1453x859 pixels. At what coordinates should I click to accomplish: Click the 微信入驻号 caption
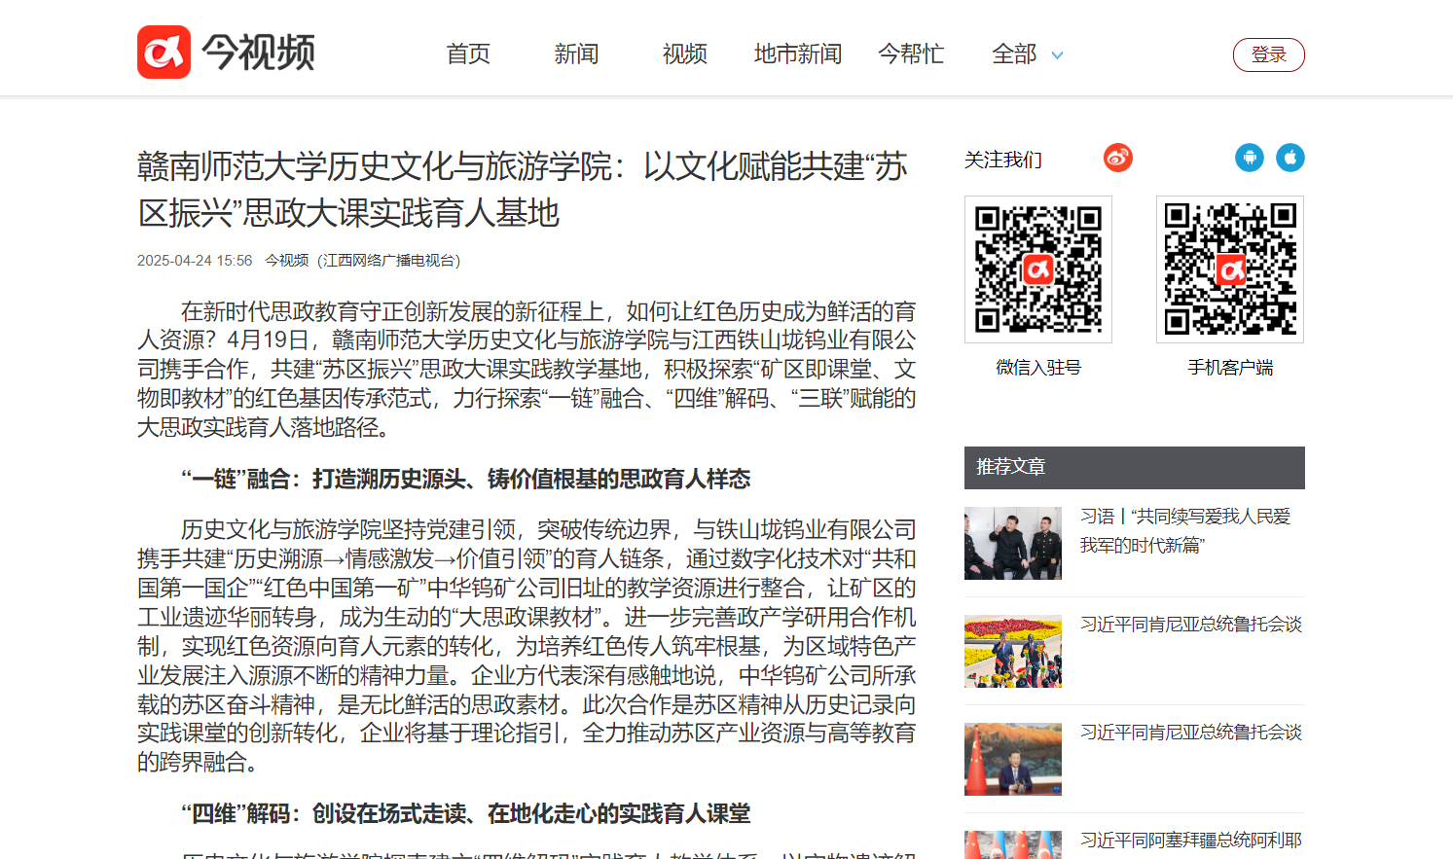tap(1038, 368)
